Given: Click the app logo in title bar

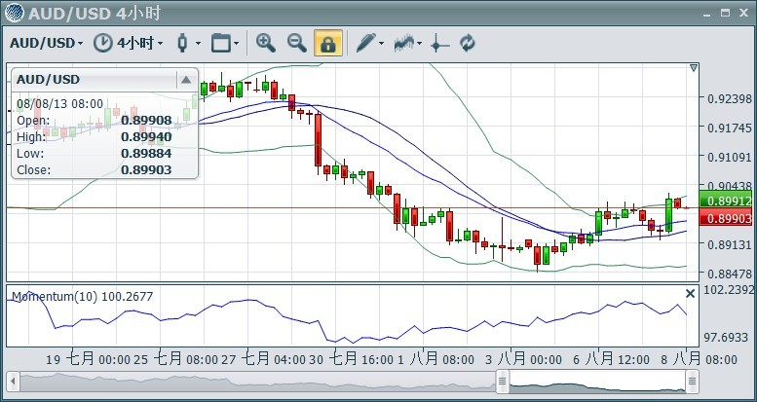Looking at the screenshot, I should pyautogui.click(x=15, y=13).
